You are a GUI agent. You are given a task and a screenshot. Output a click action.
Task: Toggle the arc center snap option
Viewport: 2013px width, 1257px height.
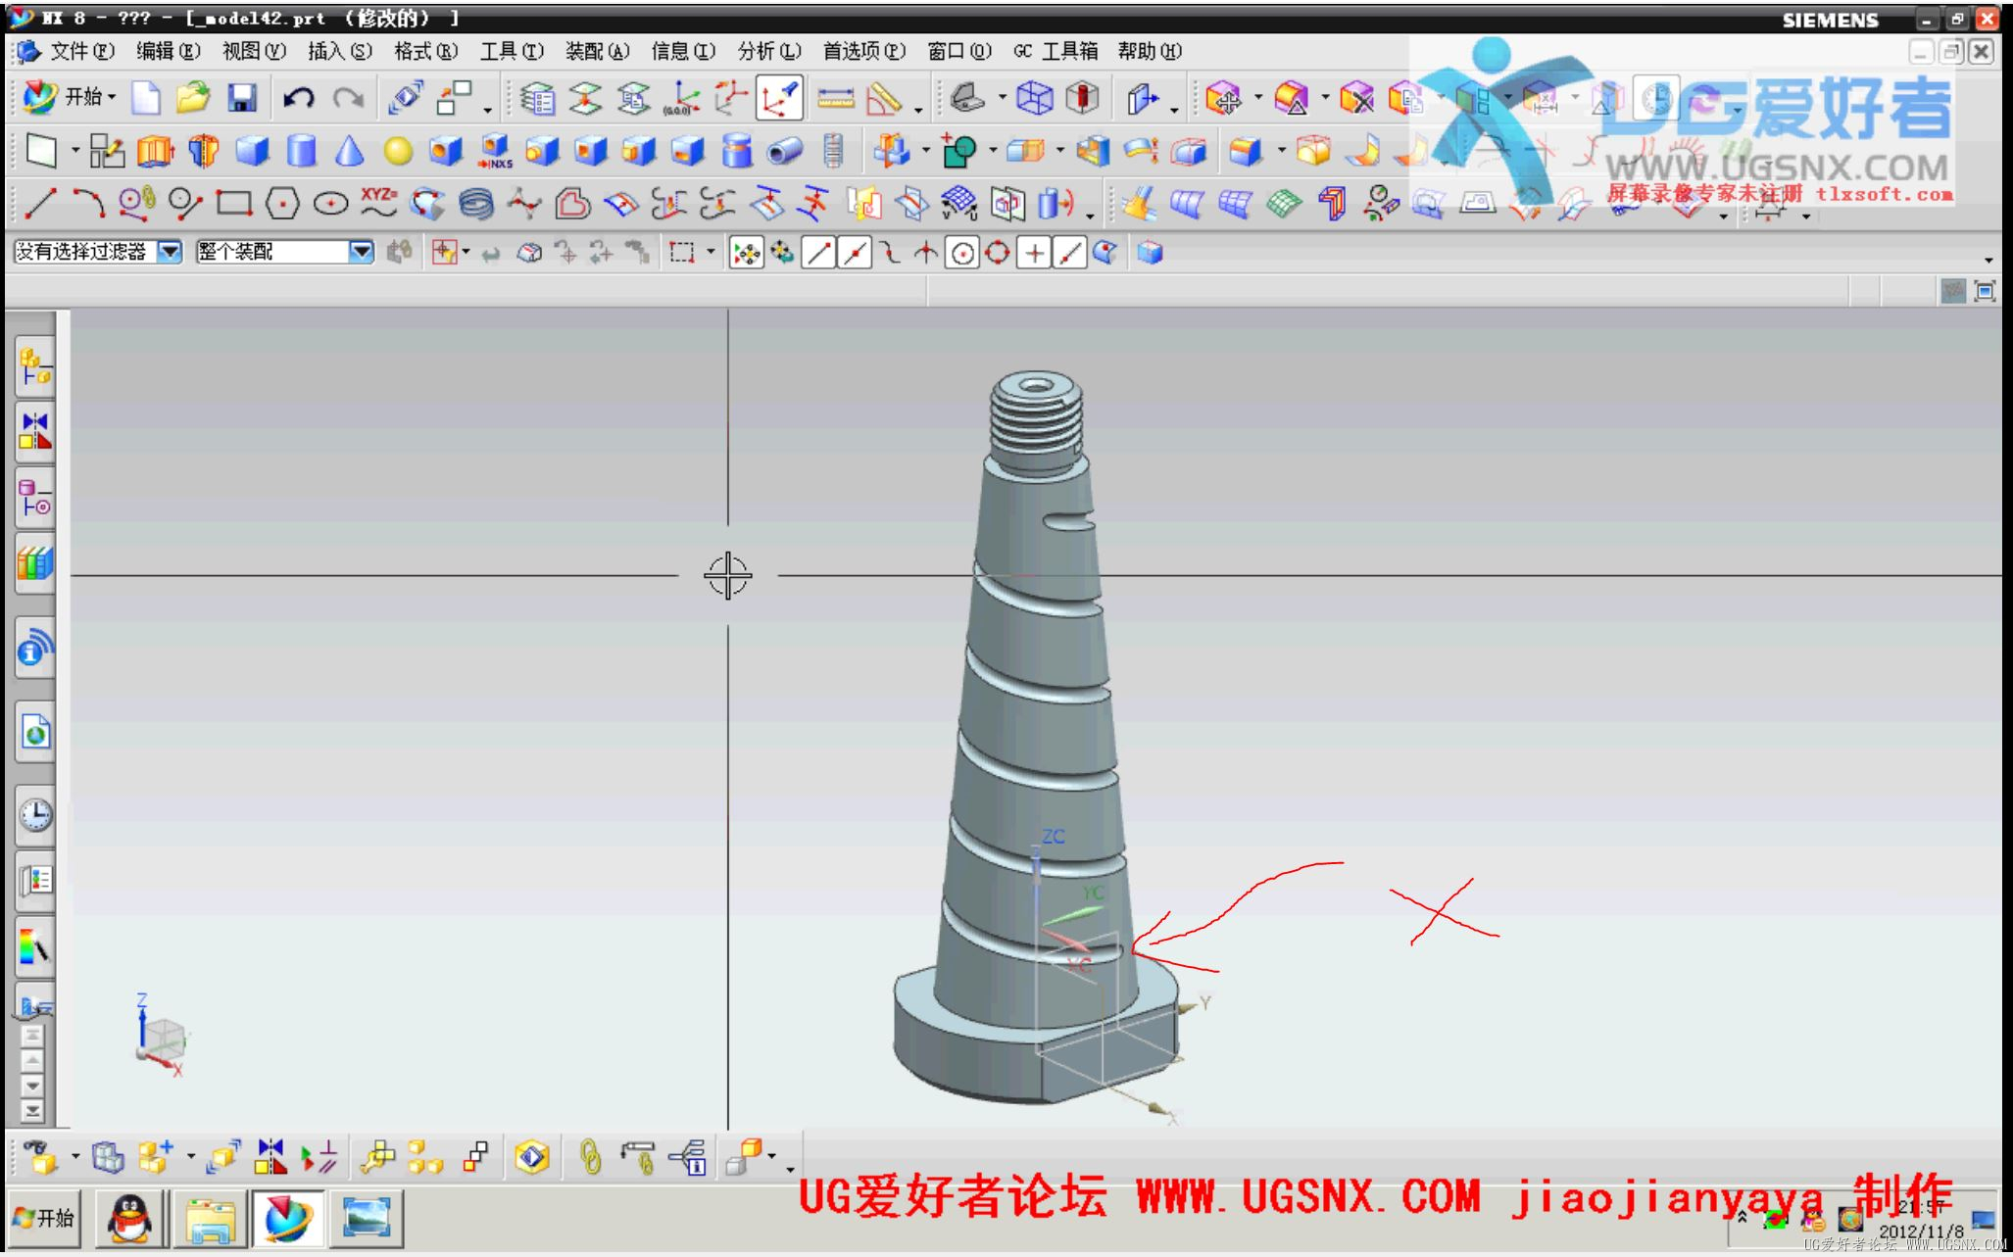962,254
